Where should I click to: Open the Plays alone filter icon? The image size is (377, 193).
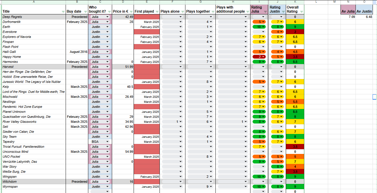coord(183,12)
